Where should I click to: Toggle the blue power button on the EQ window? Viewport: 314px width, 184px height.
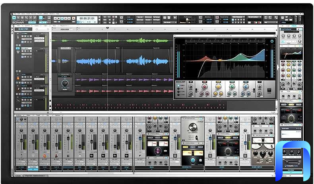pos(272,41)
